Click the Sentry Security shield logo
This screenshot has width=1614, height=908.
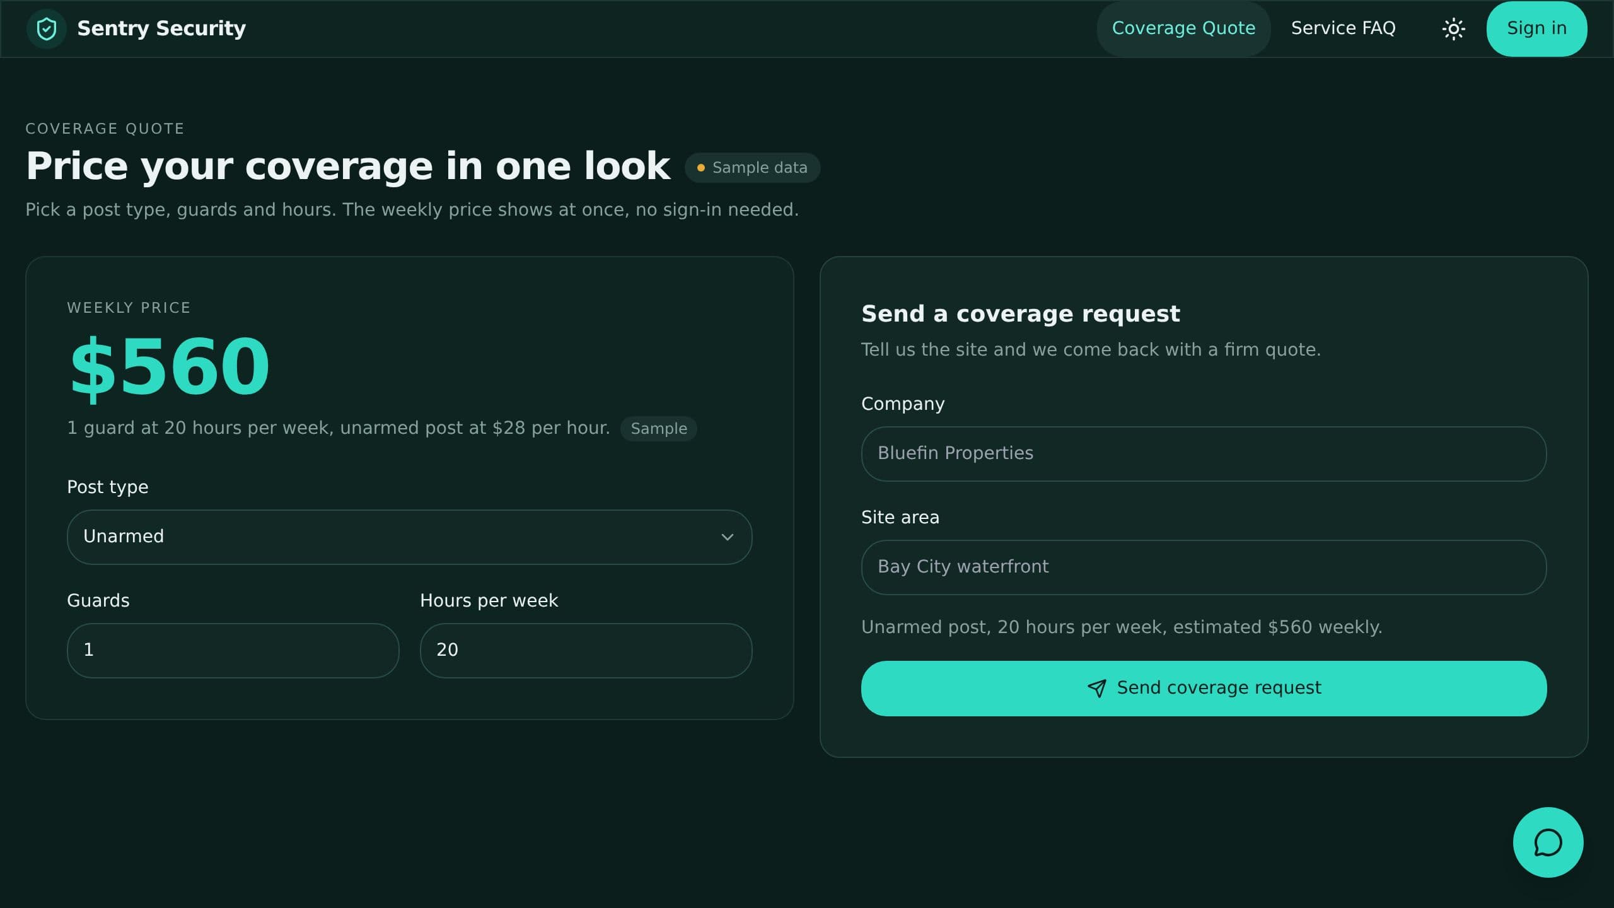(x=47, y=28)
